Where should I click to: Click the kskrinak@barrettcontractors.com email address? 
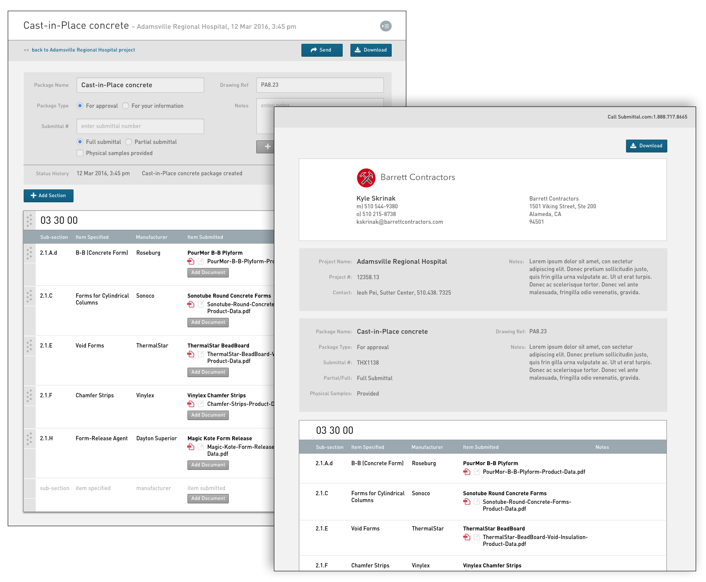coord(399,222)
